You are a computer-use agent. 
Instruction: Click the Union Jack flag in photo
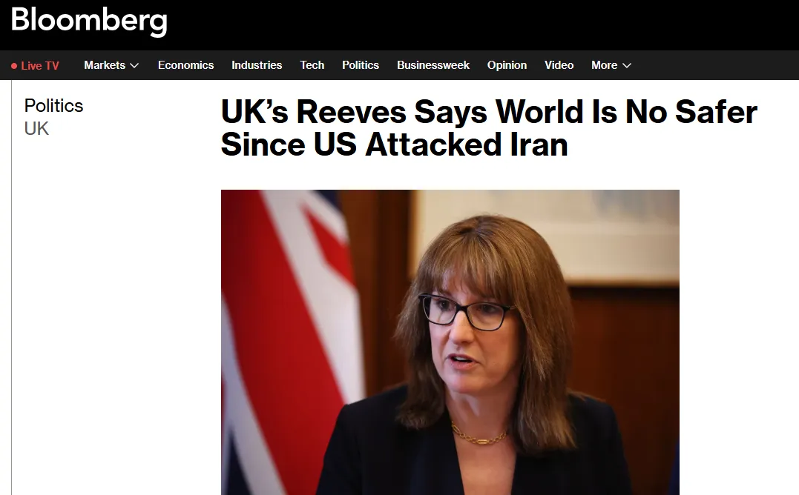(288, 342)
